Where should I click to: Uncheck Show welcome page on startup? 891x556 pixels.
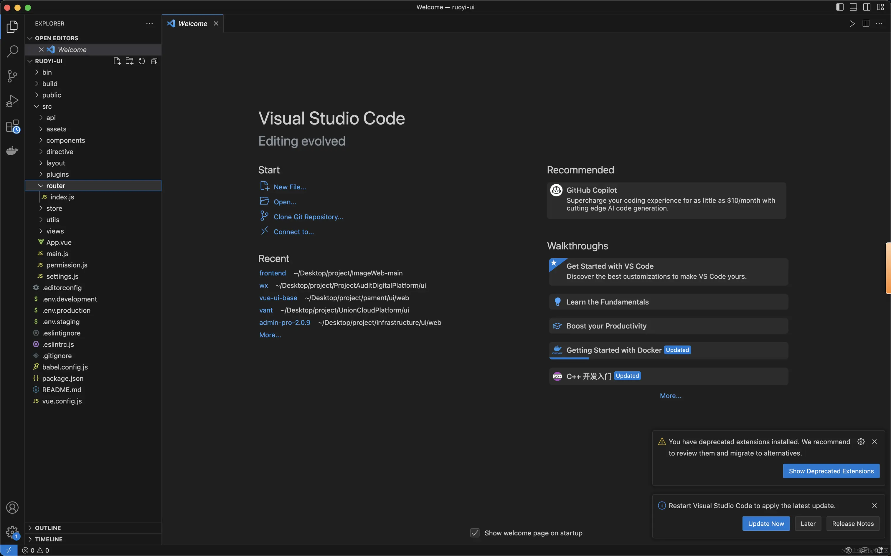[x=475, y=533]
